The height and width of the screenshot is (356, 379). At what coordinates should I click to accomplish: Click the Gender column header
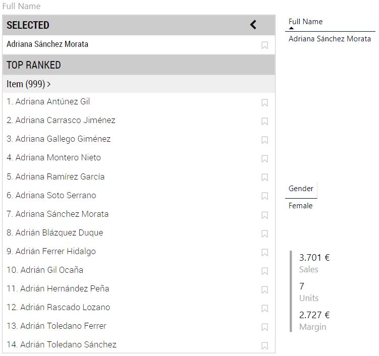301,189
